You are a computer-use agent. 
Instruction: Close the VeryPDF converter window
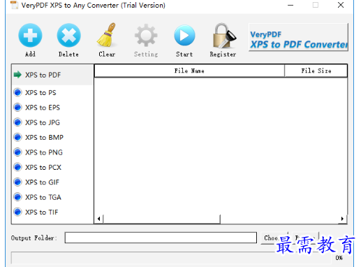pyautogui.click(x=341, y=5)
